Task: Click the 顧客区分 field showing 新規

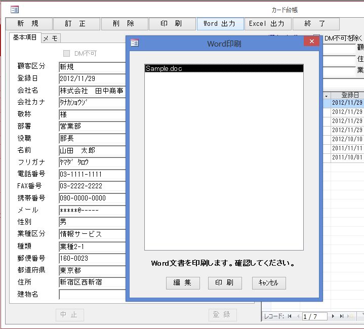Action: click(92, 67)
